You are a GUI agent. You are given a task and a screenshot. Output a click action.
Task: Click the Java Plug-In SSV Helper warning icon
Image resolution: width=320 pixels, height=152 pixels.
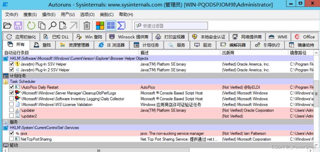pos(17,64)
